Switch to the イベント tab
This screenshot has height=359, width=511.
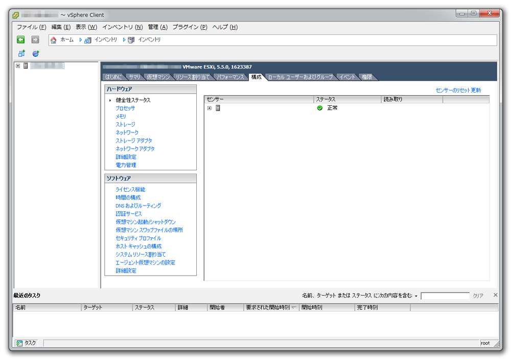click(x=347, y=77)
